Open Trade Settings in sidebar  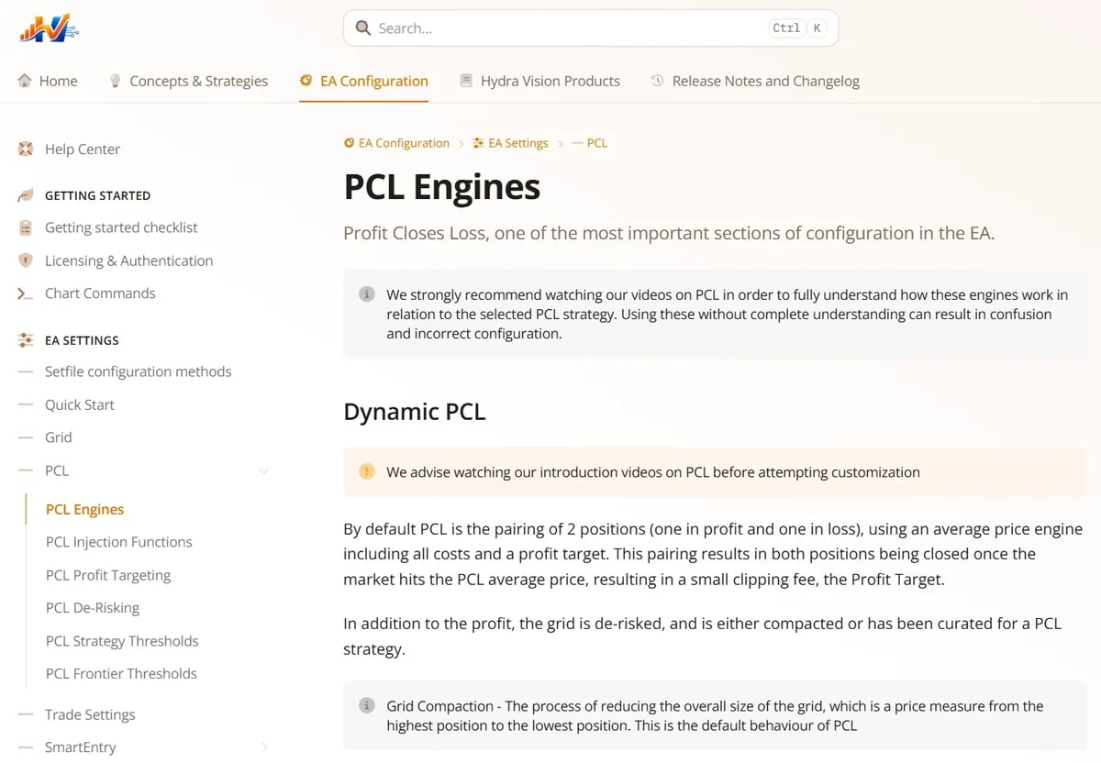point(90,714)
